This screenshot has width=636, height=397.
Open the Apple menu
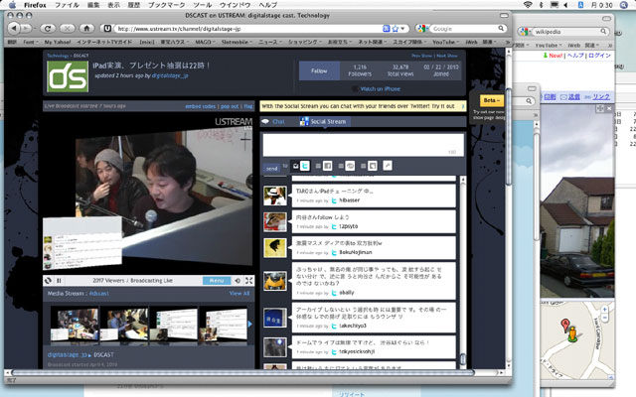click(x=13, y=5)
